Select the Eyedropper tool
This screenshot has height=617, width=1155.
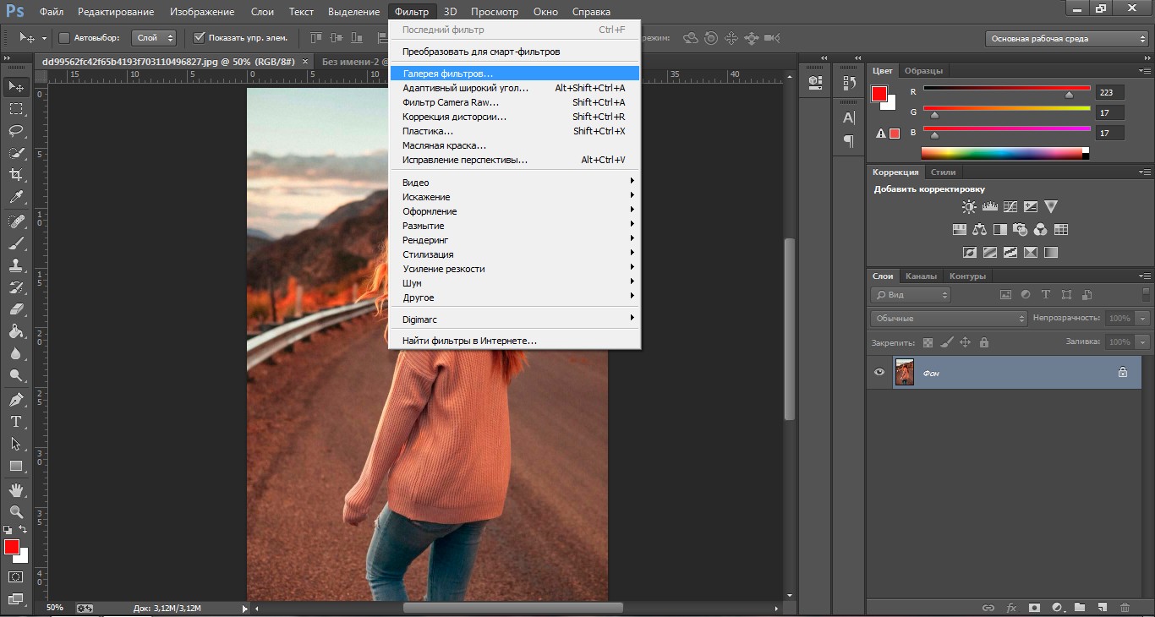16,198
